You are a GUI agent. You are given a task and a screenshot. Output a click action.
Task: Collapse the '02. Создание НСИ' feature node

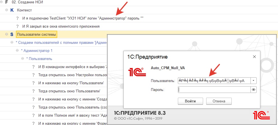click(x=1, y=2)
